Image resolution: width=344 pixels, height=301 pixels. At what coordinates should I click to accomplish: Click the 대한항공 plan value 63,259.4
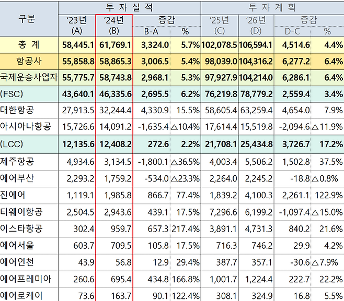point(256,110)
